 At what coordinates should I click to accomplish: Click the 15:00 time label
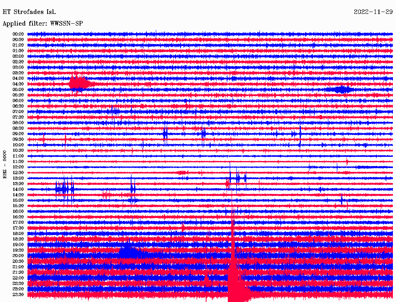point(18,200)
